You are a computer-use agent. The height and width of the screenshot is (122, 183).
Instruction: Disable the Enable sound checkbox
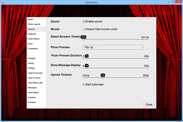point(84,22)
